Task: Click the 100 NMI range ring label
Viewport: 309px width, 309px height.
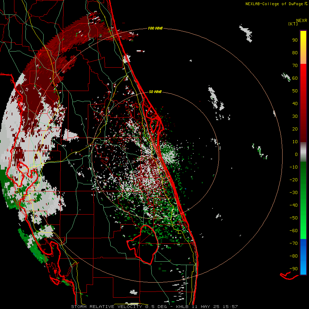Action: (x=155, y=28)
